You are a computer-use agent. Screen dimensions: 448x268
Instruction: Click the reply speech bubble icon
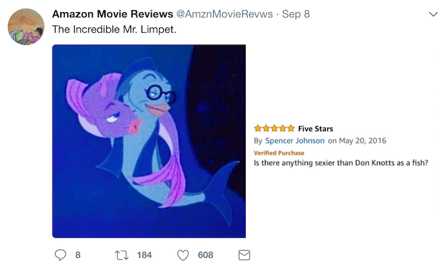coord(60,255)
